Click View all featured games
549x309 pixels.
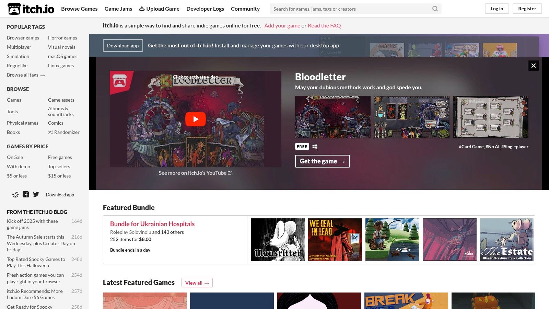(197, 283)
